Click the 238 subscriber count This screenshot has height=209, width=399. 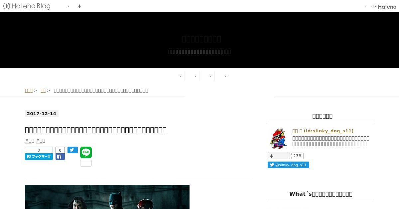(x=297, y=156)
